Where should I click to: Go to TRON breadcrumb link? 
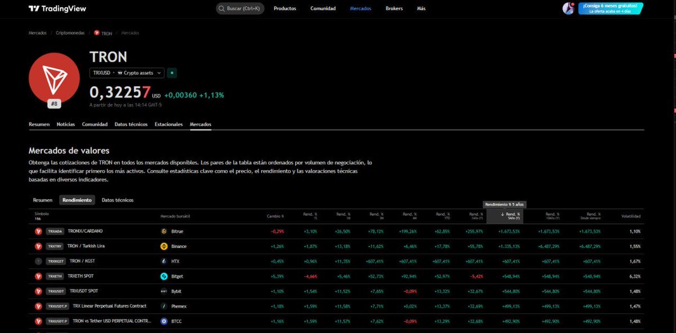[x=106, y=33]
